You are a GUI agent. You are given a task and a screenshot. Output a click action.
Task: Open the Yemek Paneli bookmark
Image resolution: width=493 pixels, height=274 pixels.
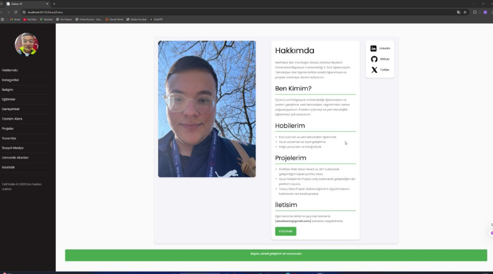click(x=114, y=20)
